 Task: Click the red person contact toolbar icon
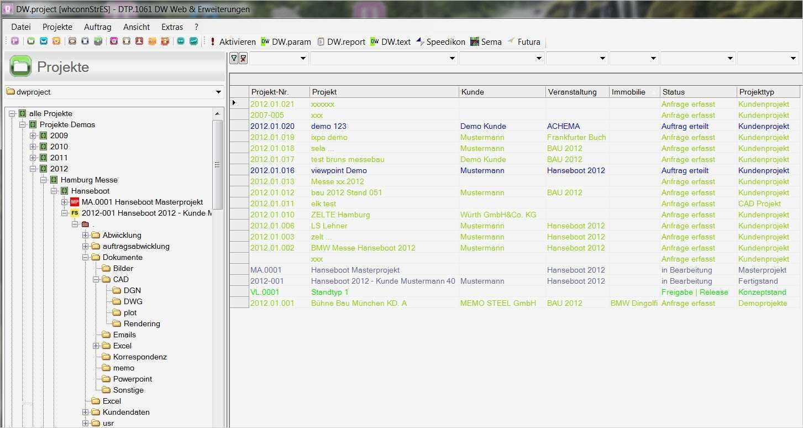click(139, 41)
